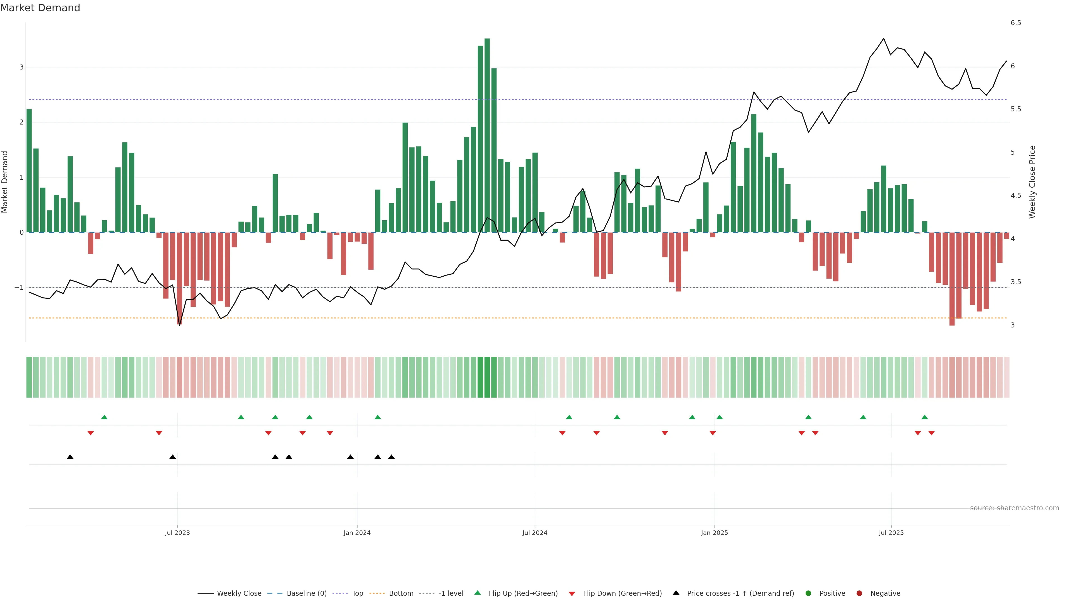The image size is (1073, 603).
Task: Hide the Top dotted line via legend
Action: [x=357, y=594]
